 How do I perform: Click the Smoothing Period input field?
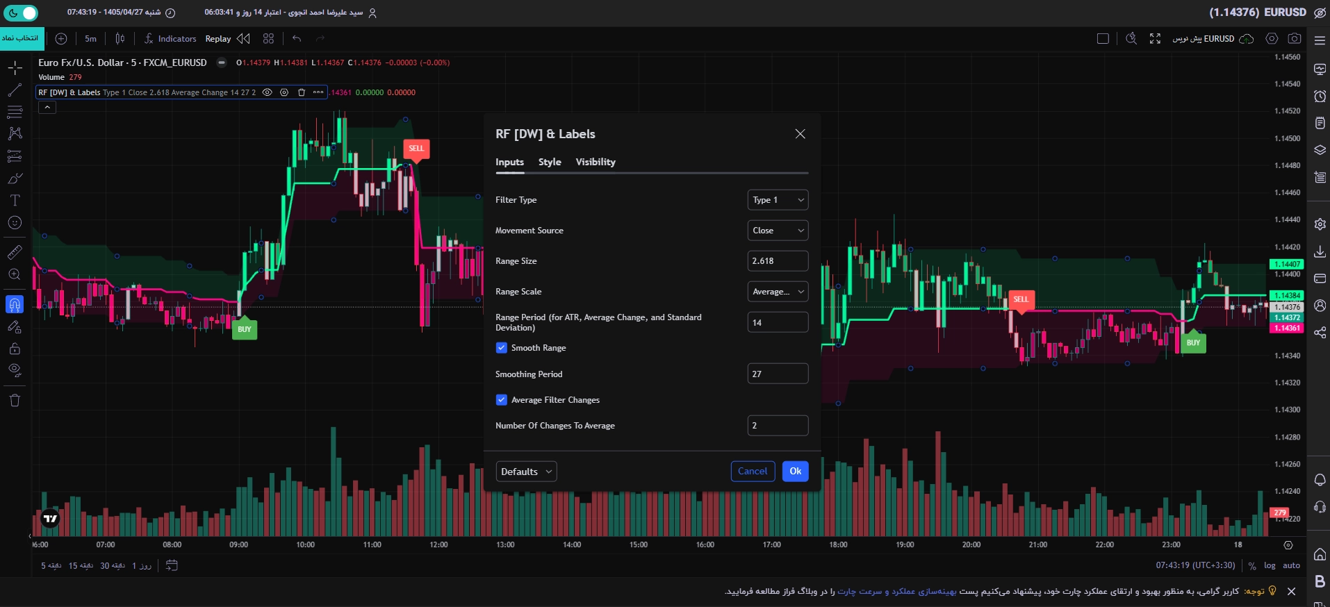coord(778,374)
